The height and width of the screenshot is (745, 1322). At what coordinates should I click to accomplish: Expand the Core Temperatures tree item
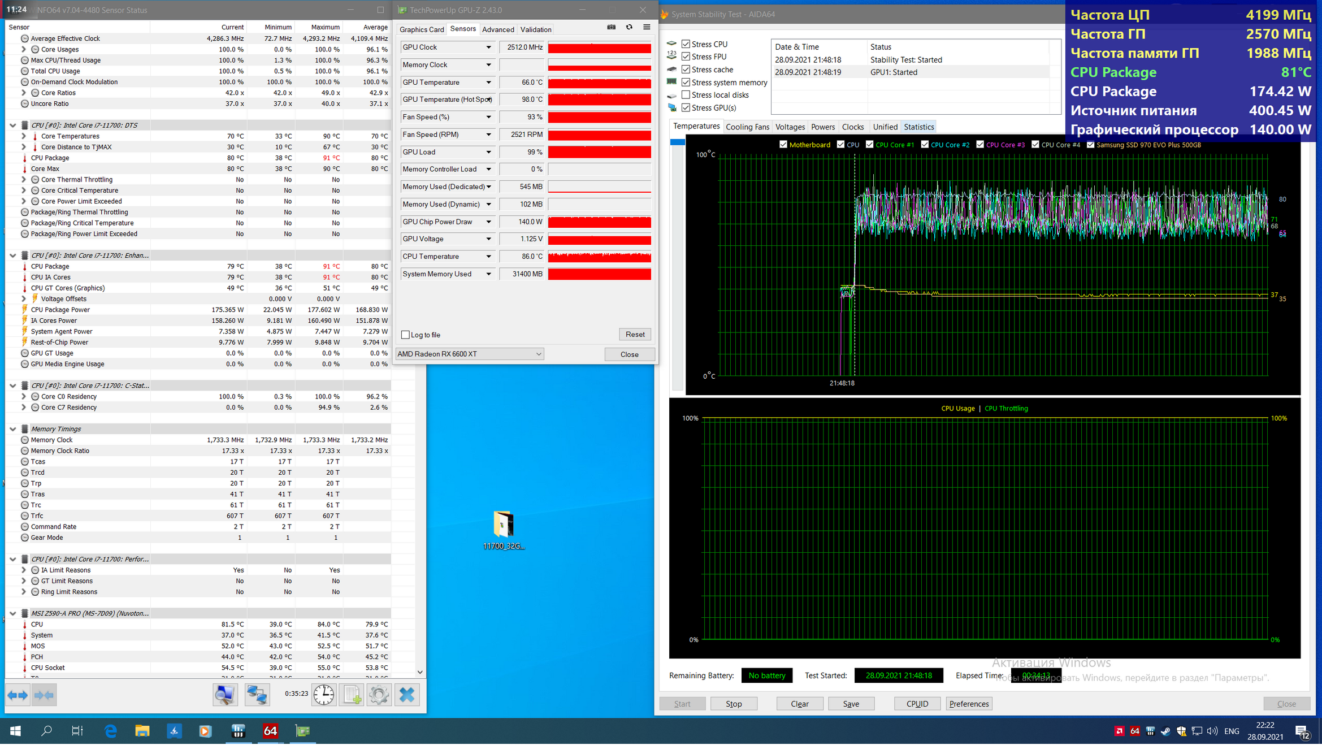[x=24, y=136]
